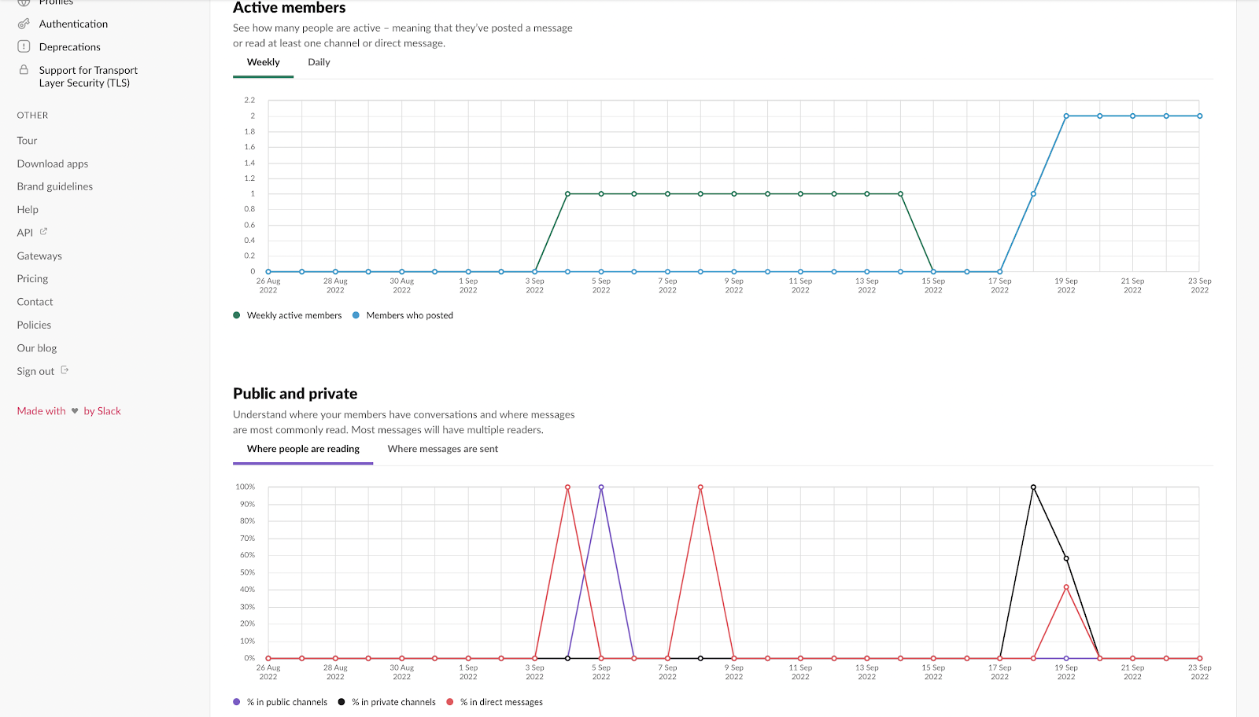Open Download apps link
1259x717 pixels.
tap(53, 164)
